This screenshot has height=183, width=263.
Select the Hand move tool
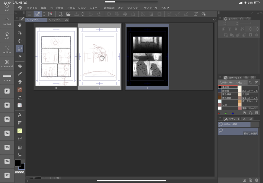[20, 25]
